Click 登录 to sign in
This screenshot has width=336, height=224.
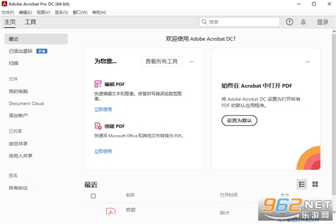323,22
